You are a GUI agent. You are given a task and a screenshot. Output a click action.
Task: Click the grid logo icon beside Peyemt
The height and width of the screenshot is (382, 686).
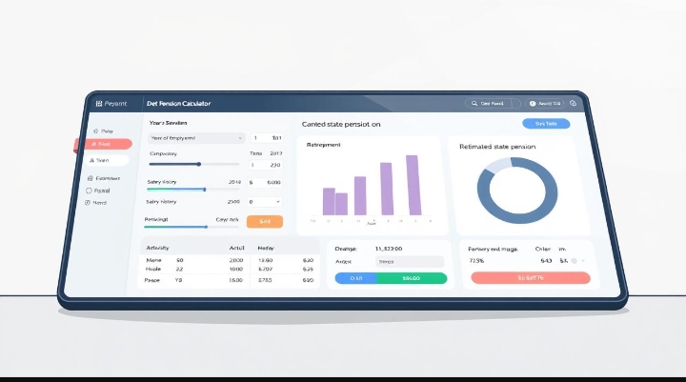coord(99,103)
